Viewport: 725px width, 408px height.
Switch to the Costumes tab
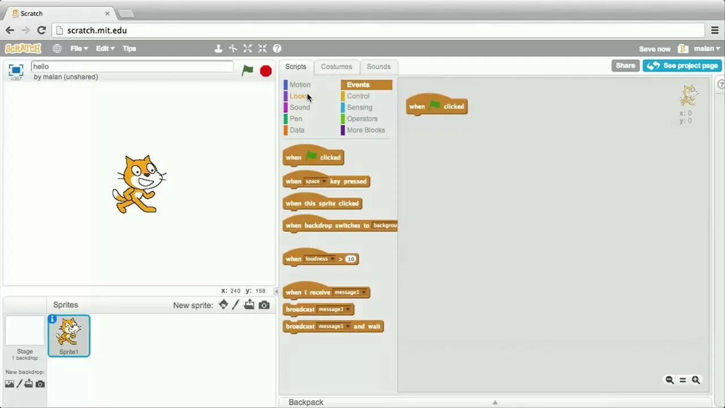pyautogui.click(x=336, y=66)
